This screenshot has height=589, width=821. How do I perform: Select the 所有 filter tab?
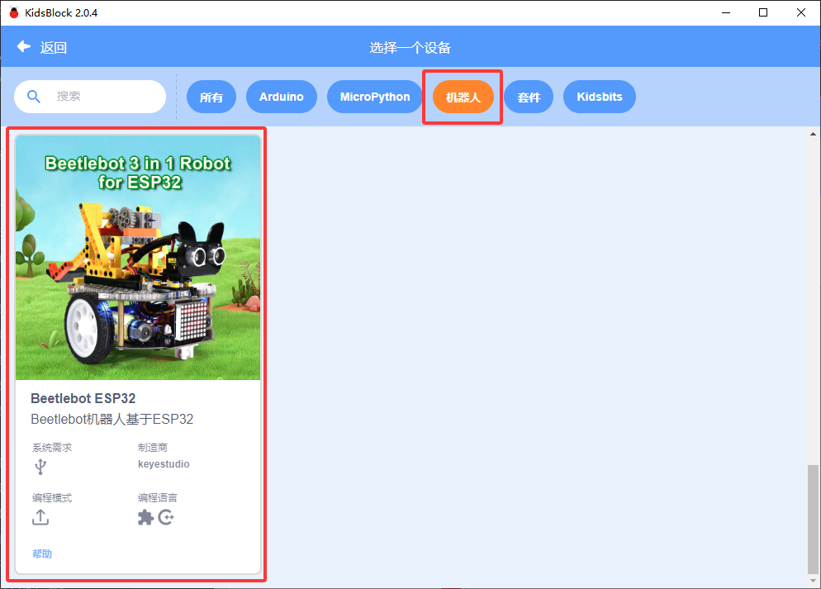tap(211, 97)
